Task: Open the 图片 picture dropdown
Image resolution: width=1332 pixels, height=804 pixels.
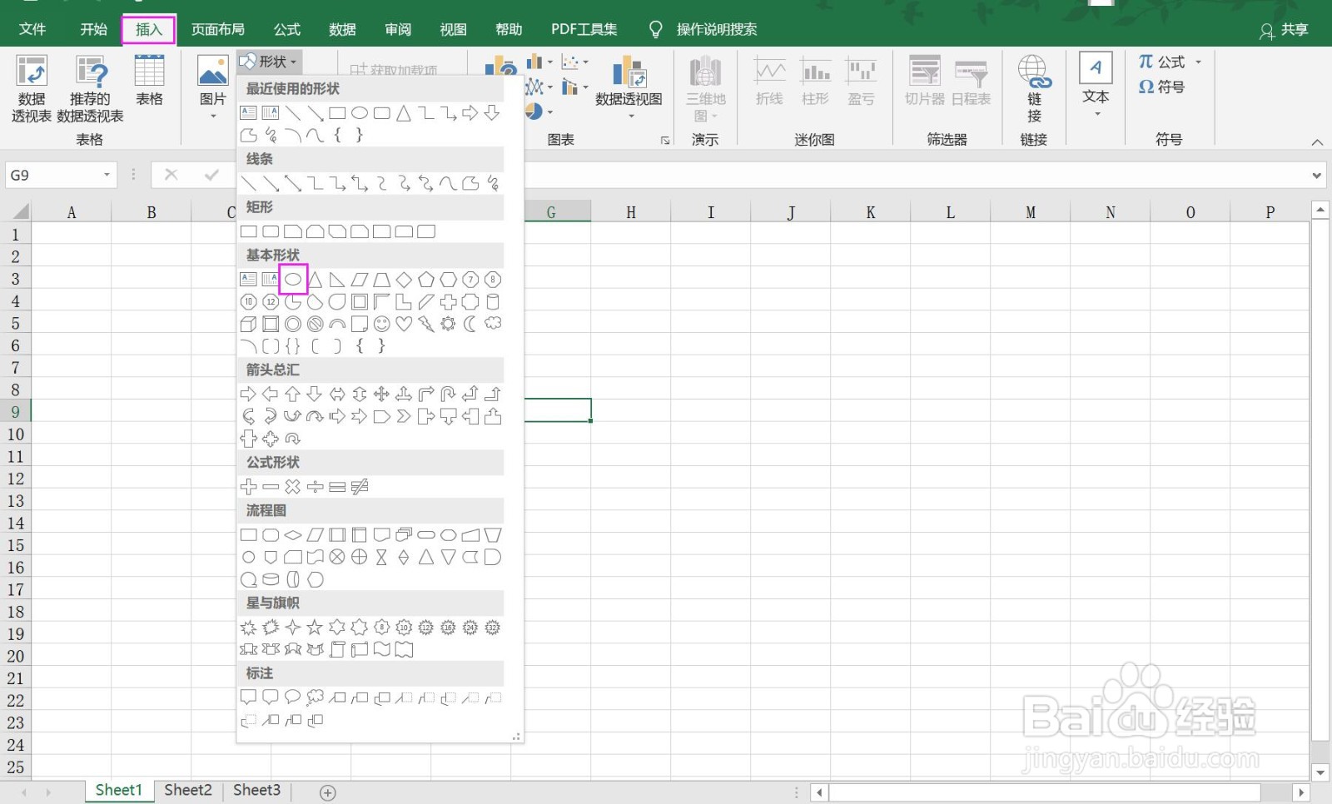Action: pos(213,117)
